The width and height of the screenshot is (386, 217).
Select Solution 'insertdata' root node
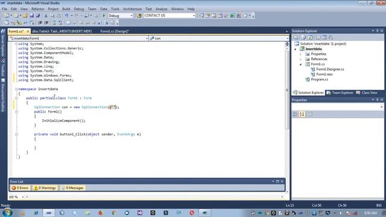click(323, 44)
